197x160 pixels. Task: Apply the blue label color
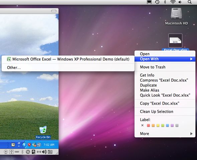[168, 125]
